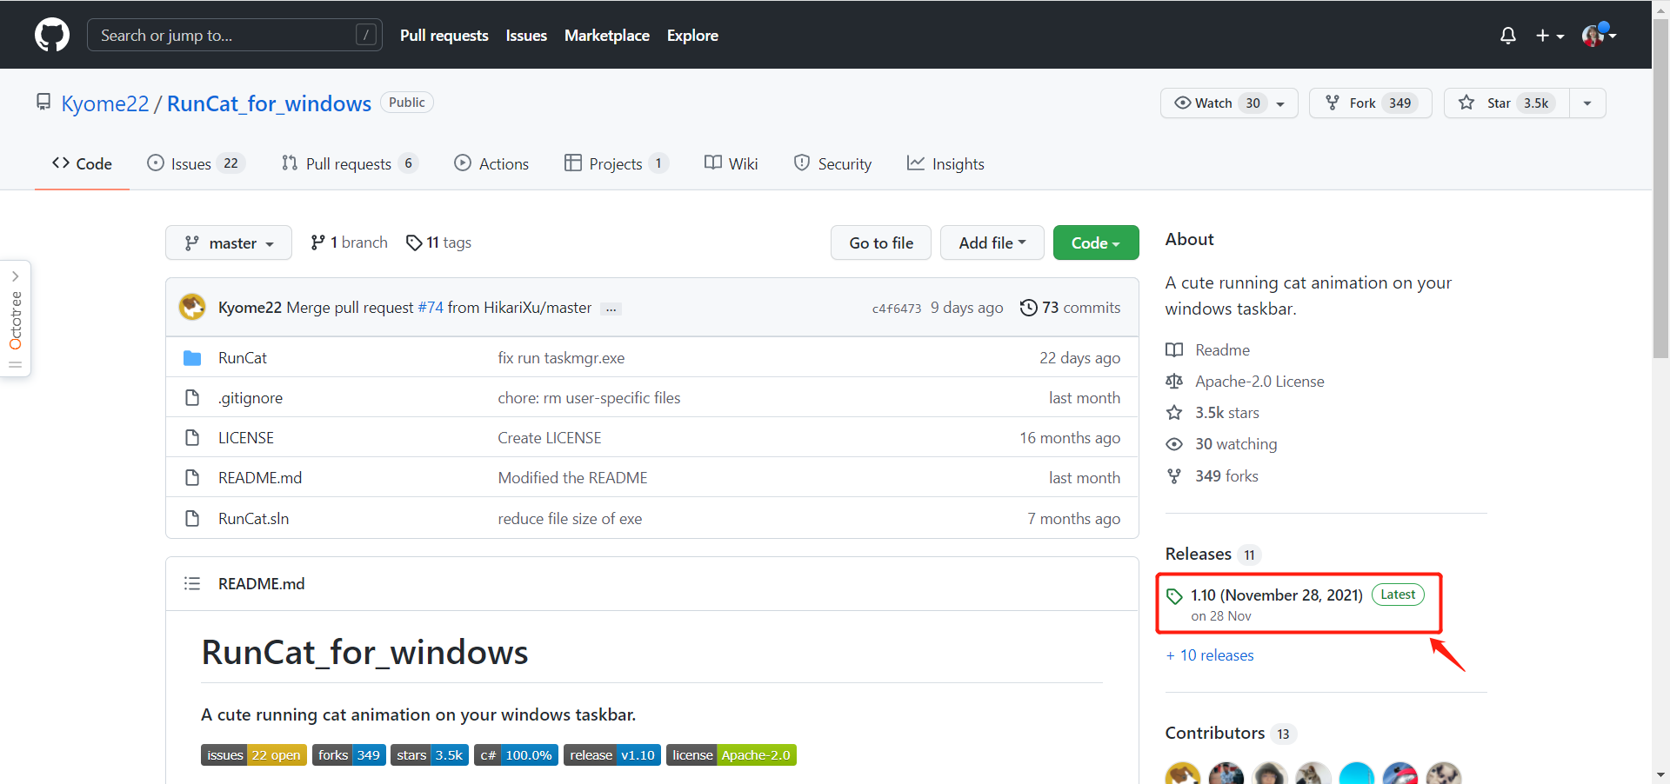Viewport: 1670px width, 784px height.
Task: Switch to the Pull requests tab
Action: coord(350,163)
